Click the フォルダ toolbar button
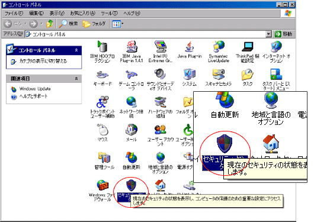Viewport: 314px width, 222px height. [94, 24]
